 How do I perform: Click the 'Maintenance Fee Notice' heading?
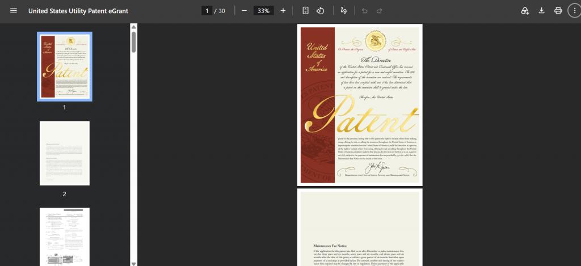331,246
